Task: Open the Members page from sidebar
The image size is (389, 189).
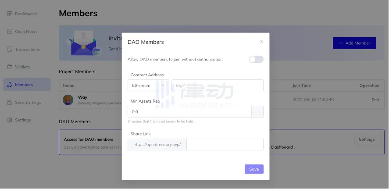Action: coord(24,85)
